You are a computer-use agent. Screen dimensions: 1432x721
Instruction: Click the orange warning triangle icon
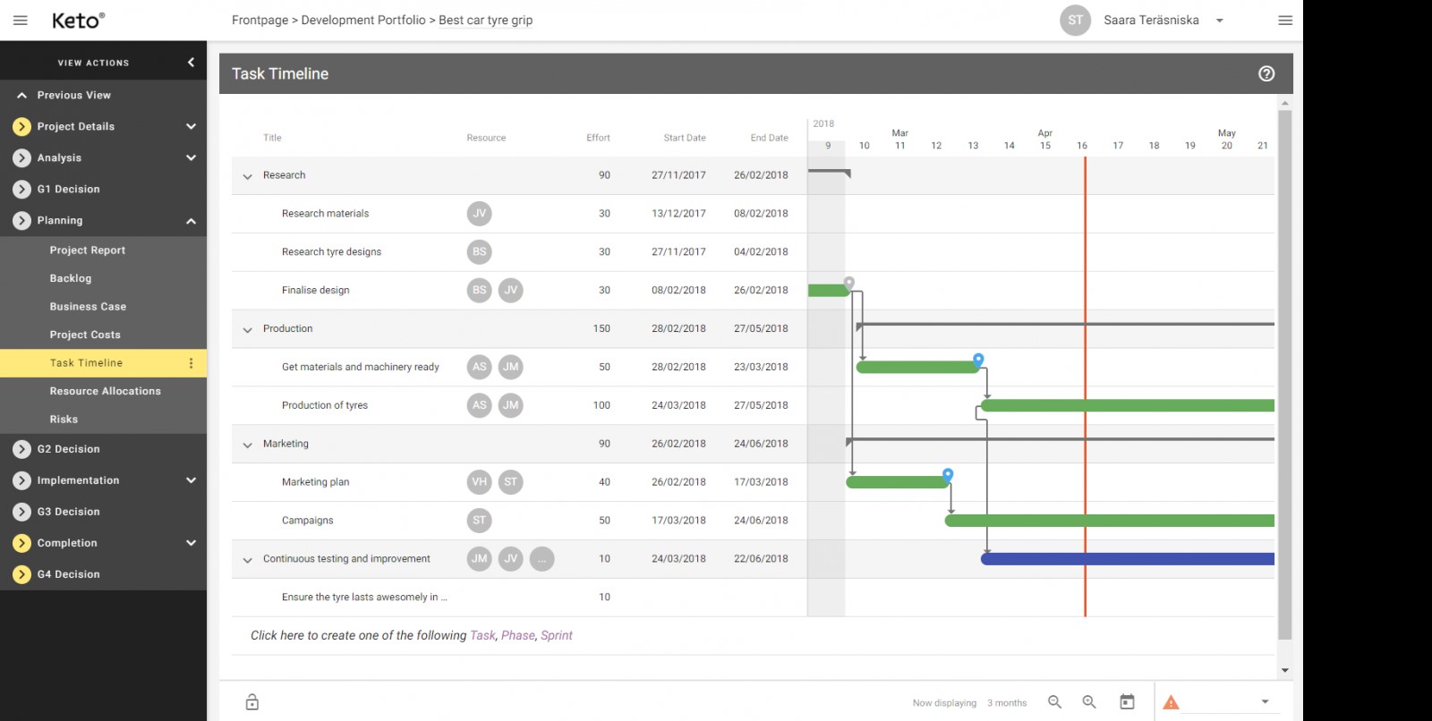click(1171, 702)
